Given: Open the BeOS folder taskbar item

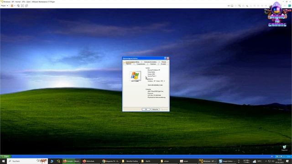Looking at the screenshot, I should click(149, 161).
